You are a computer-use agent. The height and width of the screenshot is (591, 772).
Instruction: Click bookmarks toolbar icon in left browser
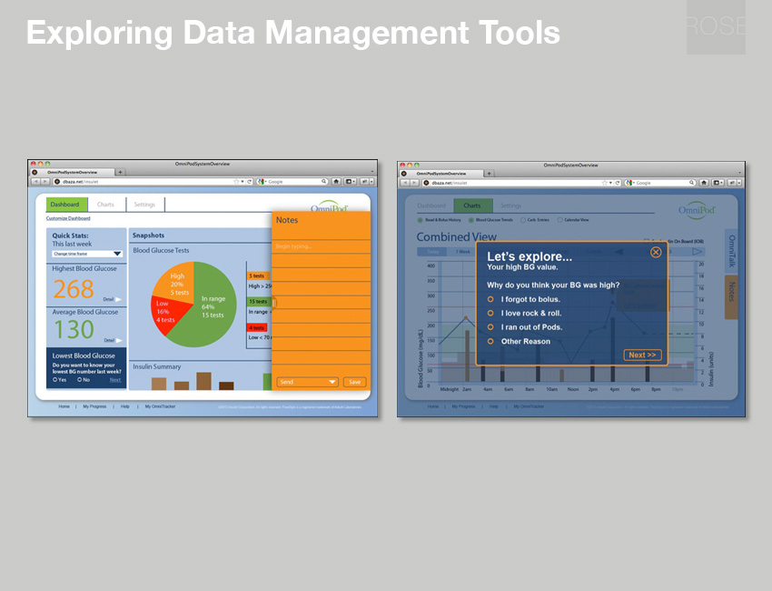(x=350, y=181)
